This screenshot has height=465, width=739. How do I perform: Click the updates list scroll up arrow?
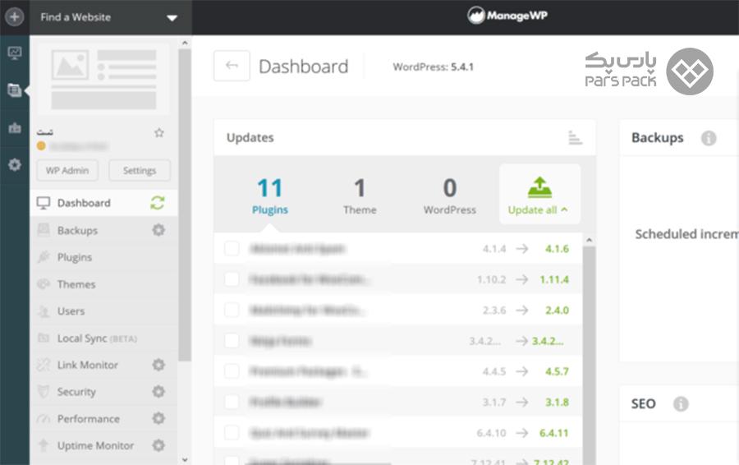(x=589, y=240)
